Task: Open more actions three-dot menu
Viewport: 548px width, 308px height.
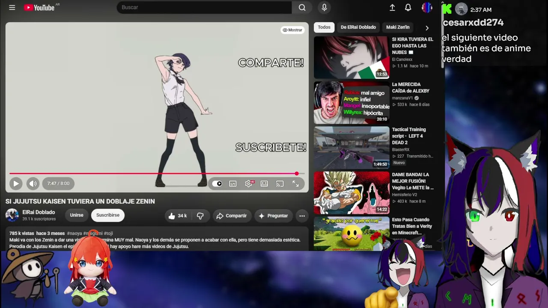Action: 302,216
